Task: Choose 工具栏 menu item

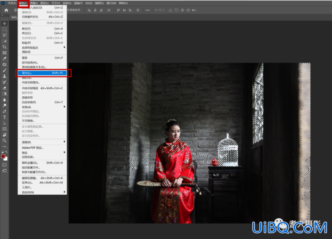Action: pyautogui.click(x=42, y=187)
